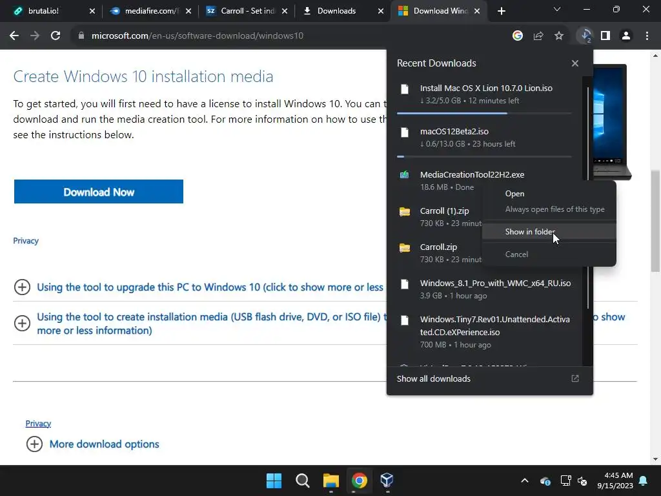Open the Google icon in address bar
The image size is (661, 496).
coord(518,36)
